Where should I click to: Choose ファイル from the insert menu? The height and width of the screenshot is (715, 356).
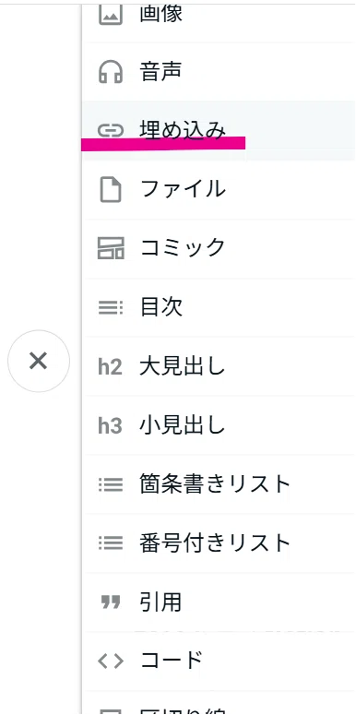pyautogui.click(x=219, y=190)
